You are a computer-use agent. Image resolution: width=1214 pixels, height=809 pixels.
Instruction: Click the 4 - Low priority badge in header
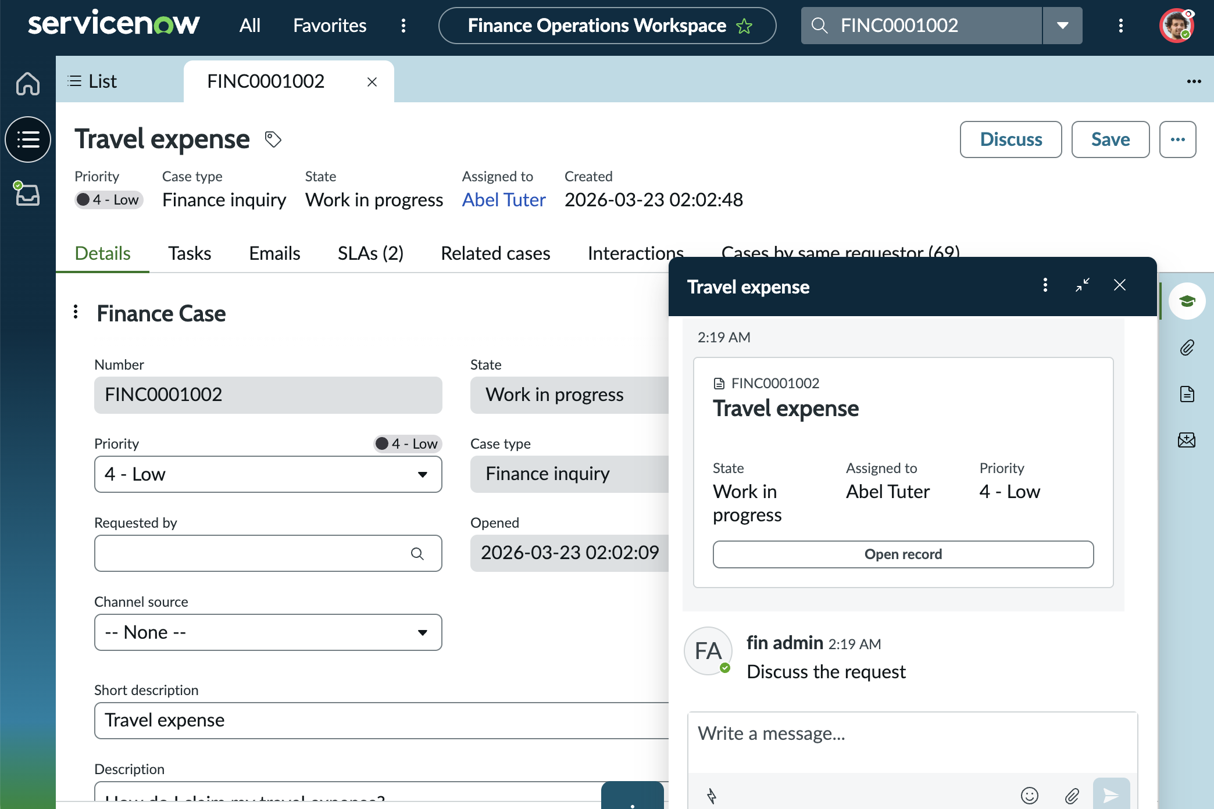[109, 200]
